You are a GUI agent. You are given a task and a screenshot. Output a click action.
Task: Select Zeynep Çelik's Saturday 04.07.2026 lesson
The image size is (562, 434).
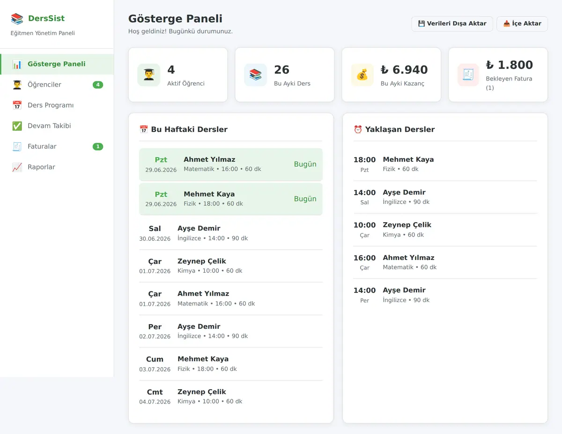coord(231,397)
